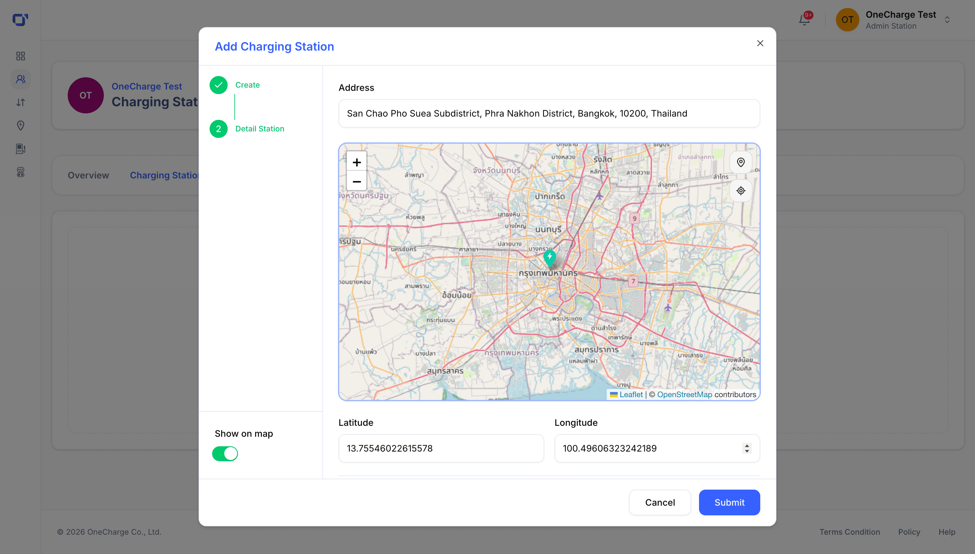
Task: Click the purple OT avatar on page
Action: coord(85,95)
